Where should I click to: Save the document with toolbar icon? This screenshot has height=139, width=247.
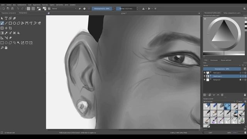[x=12, y=8]
